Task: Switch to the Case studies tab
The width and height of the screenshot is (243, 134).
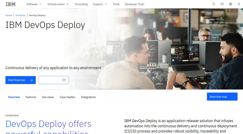Action: point(67,97)
